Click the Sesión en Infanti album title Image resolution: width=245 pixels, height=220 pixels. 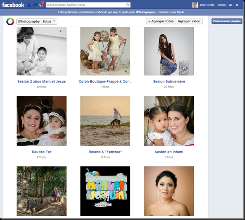pos(169,152)
